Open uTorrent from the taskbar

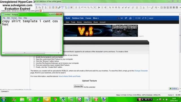pos(63,99)
